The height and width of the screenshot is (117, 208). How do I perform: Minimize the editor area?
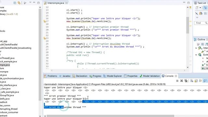click(x=184, y=3)
